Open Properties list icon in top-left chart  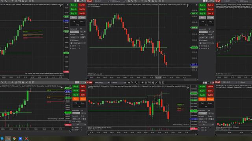coord(33,1)
